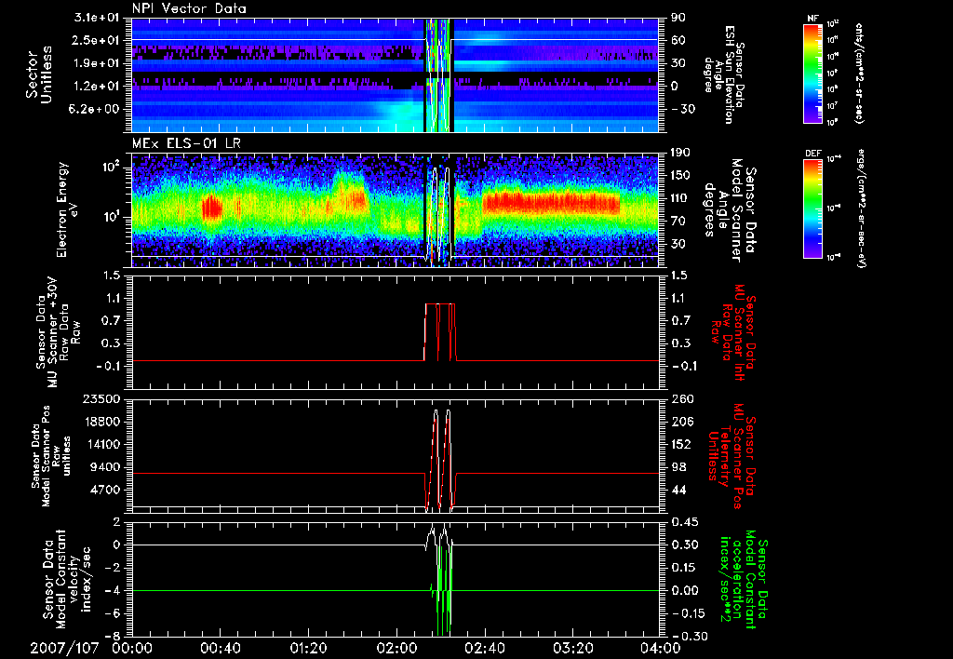Click the '02:00' time tick label

click(396, 648)
